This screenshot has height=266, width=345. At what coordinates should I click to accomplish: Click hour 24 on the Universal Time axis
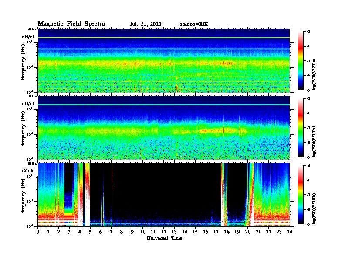(290, 232)
